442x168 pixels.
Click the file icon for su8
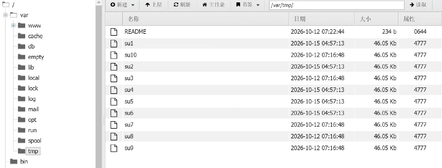[114, 136]
